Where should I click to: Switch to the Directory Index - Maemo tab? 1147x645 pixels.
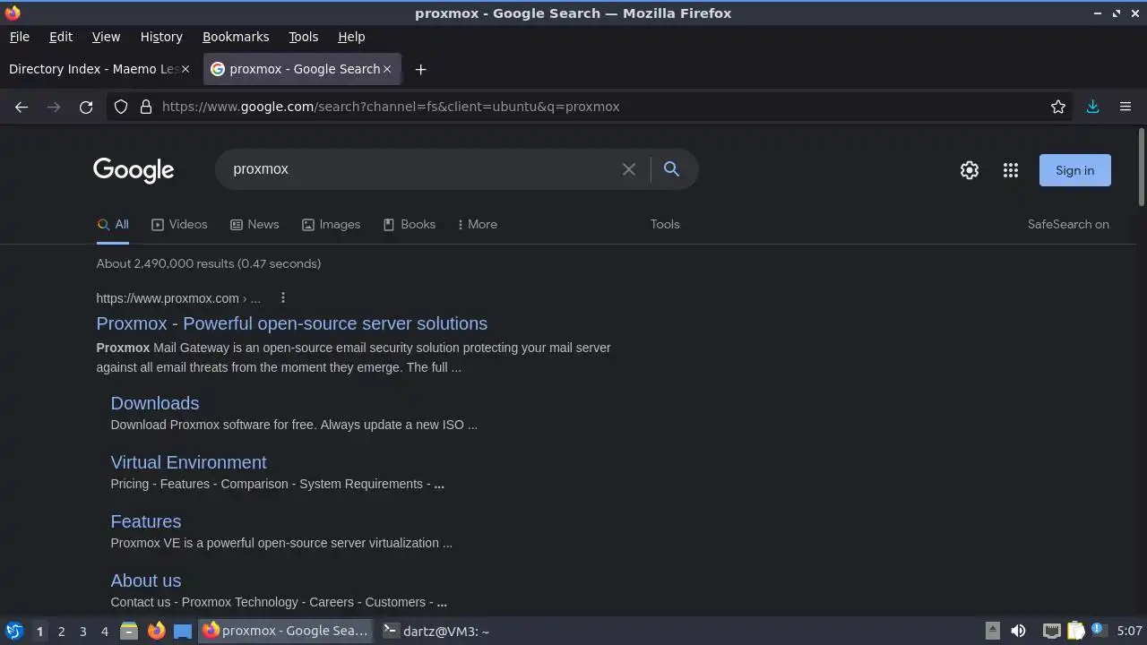coord(99,69)
